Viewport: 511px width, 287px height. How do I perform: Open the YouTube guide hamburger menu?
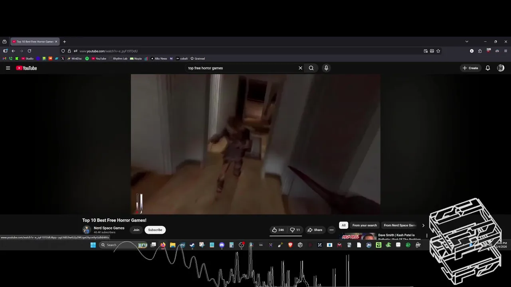(8, 68)
